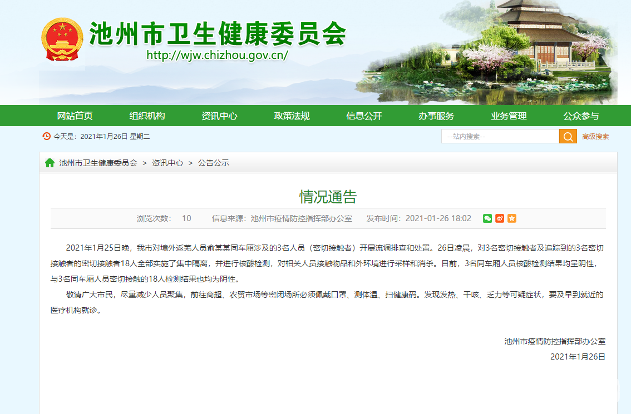Open 组织机构 menu item
The height and width of the screenshot is (414, 631).
click(x=147, y=116)
